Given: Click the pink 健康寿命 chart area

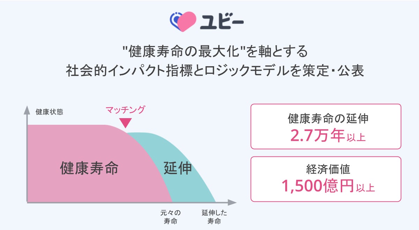Looking at the screenshot, I should pyautogui.click(x=89, y=168).
